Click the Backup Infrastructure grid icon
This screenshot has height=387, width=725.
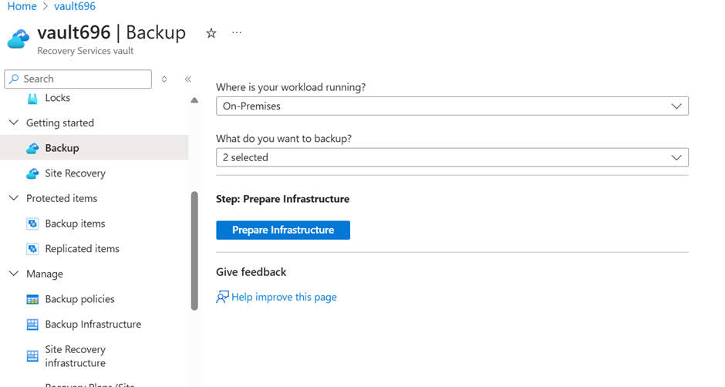point(32,325)
